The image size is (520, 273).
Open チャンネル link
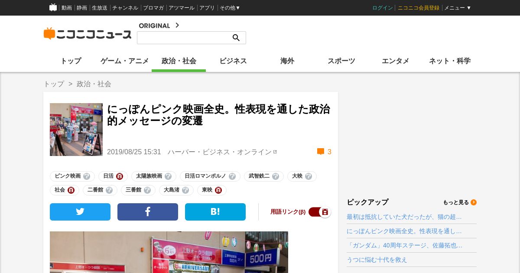tap(125, 8)
